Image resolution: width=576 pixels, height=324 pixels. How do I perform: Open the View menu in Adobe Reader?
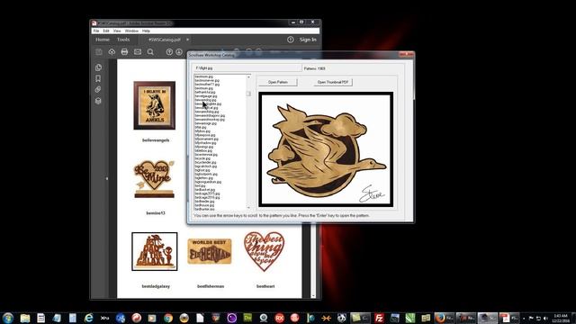(117, 31)
